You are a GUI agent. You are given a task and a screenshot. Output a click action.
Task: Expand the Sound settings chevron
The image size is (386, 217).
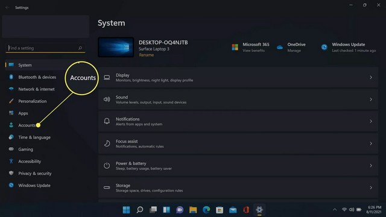point(371,99)
